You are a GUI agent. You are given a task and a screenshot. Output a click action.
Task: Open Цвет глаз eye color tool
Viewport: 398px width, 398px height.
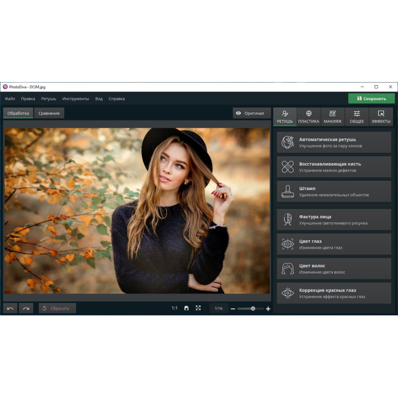[334, 244]
